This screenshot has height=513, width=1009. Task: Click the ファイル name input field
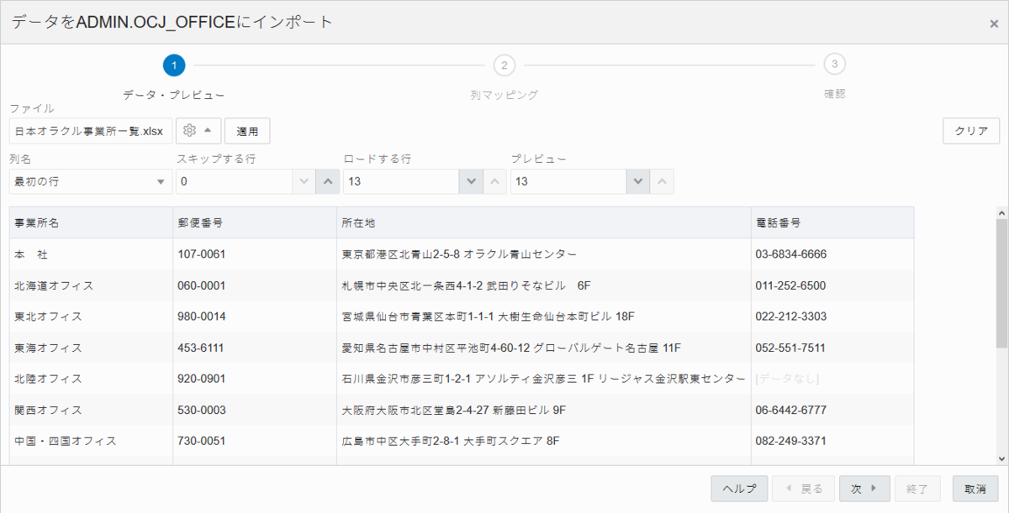click(x=88, y=130)
